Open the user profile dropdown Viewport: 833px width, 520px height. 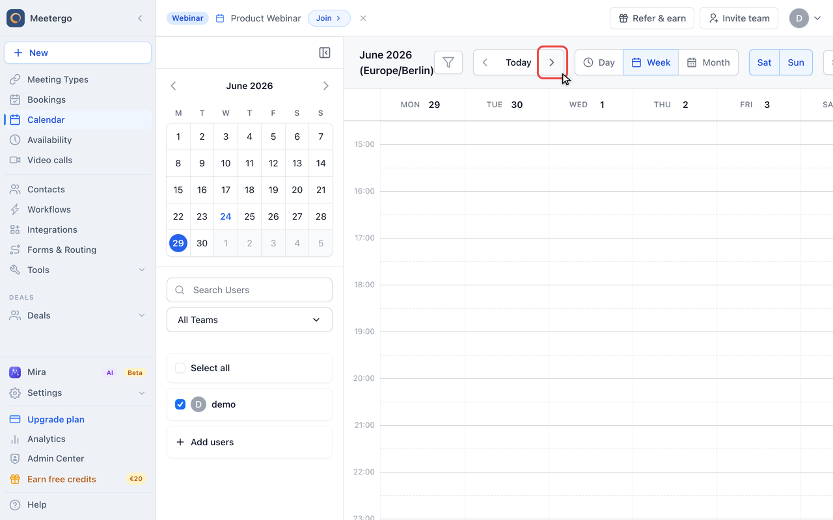click(x=806, y=18)
